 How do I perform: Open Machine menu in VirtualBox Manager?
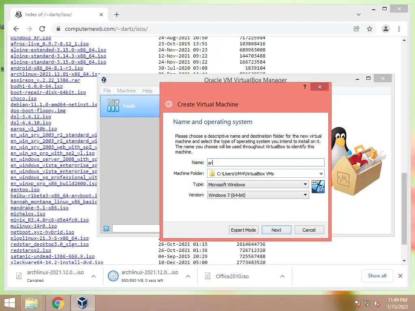tap(126, 90)
